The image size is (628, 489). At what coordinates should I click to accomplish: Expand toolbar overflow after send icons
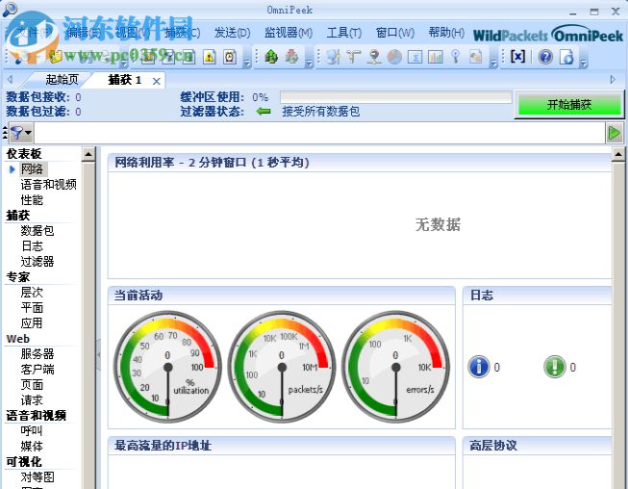point(310,64)
